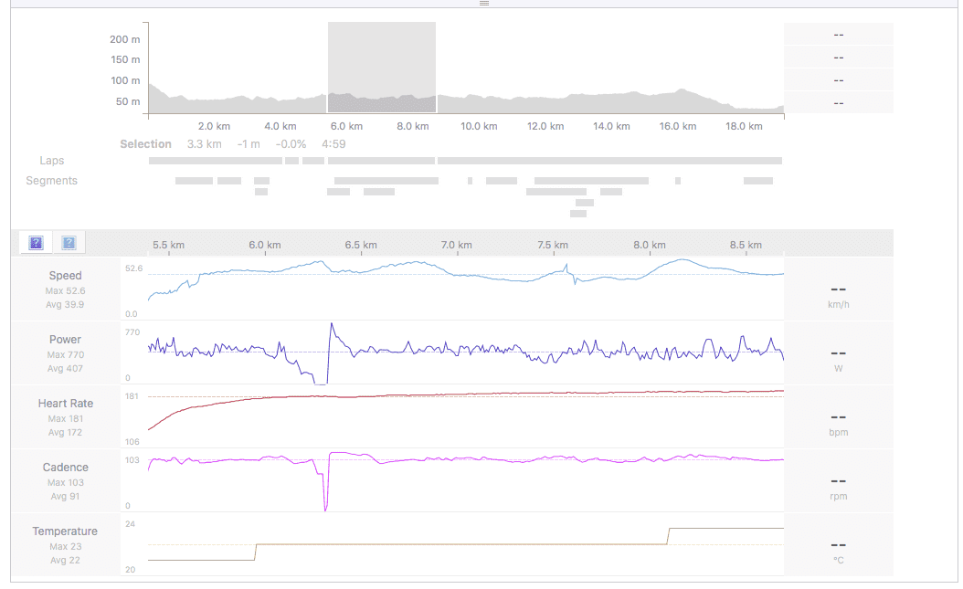This screenshot has width=963, height=589.
Task: Click the panel drag handle at top
Action: (484, 4)
